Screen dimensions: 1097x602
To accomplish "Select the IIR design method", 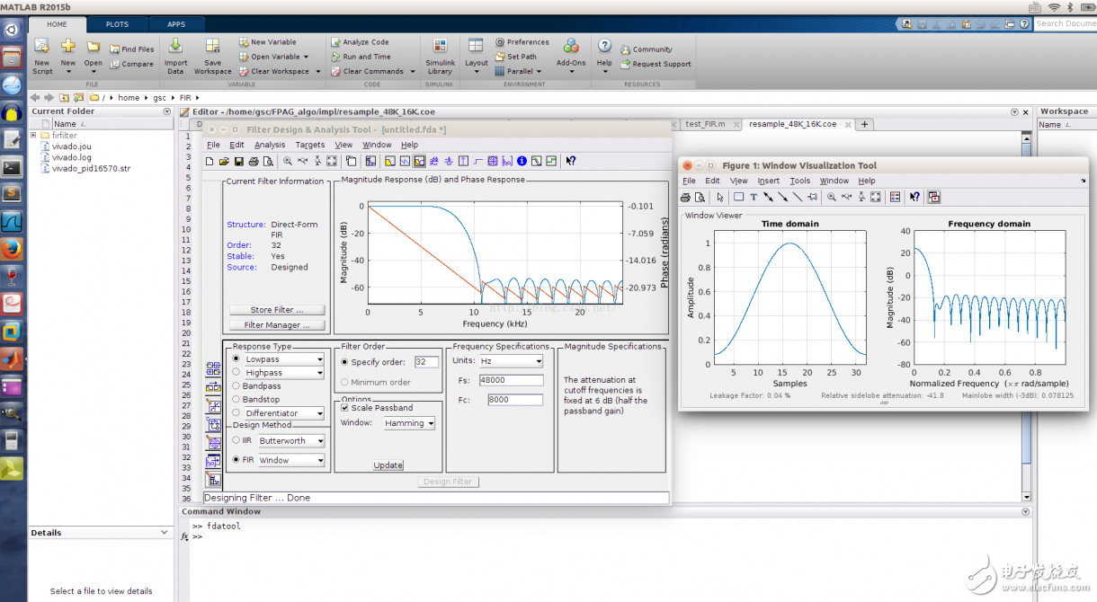I will [236, 441].
